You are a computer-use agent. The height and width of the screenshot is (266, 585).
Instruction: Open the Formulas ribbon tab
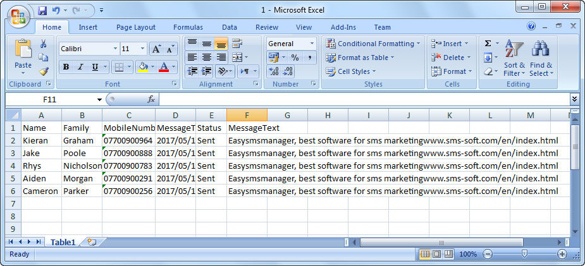pos(188,27)
